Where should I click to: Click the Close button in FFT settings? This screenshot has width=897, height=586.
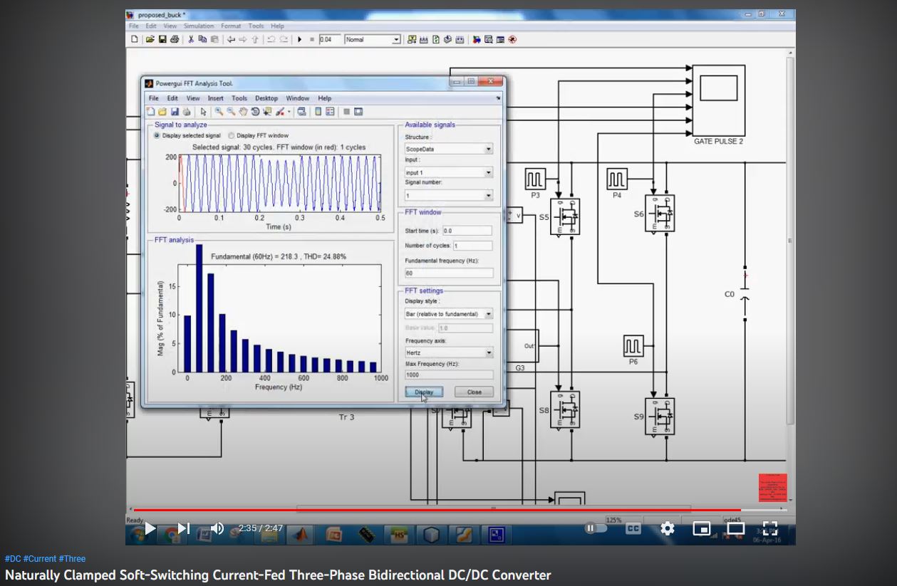click(475, 392)
